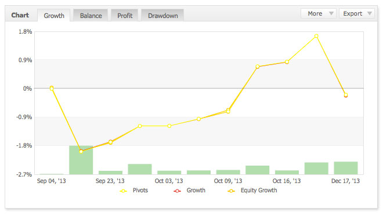Image resolution: width=383 pixels, height=215 pixels.
Task: Select the Oct 16, '13 data point
Action: click(x=287, y=62)
